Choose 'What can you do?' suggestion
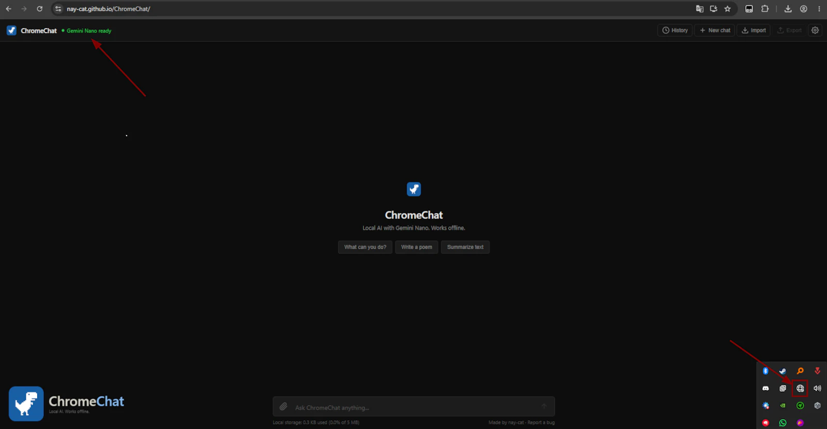This screenshot has width=827, height=429. pyautogui.click(x=365, y=247)
